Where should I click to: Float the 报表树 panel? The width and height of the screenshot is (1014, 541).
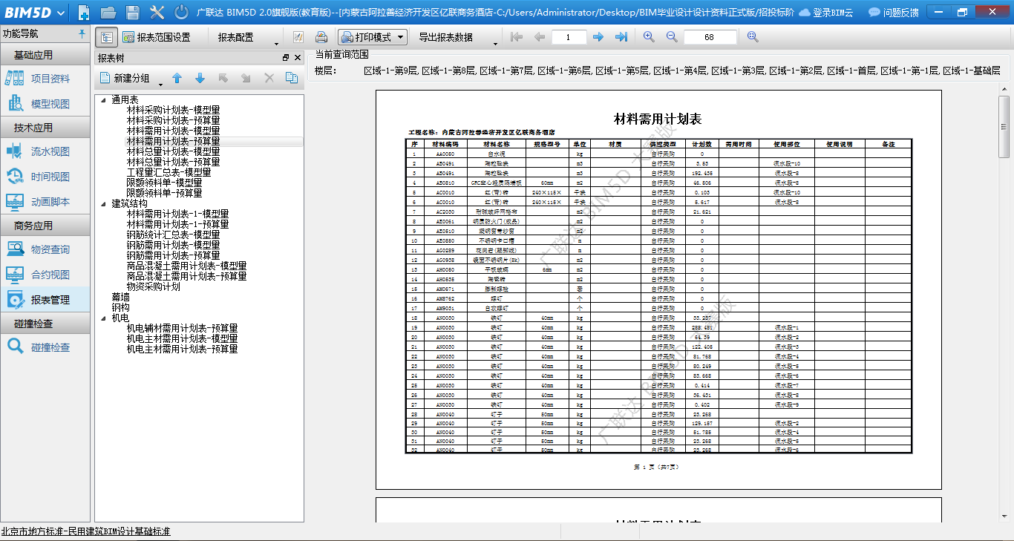pyautogui.click(x=286, y=58)
